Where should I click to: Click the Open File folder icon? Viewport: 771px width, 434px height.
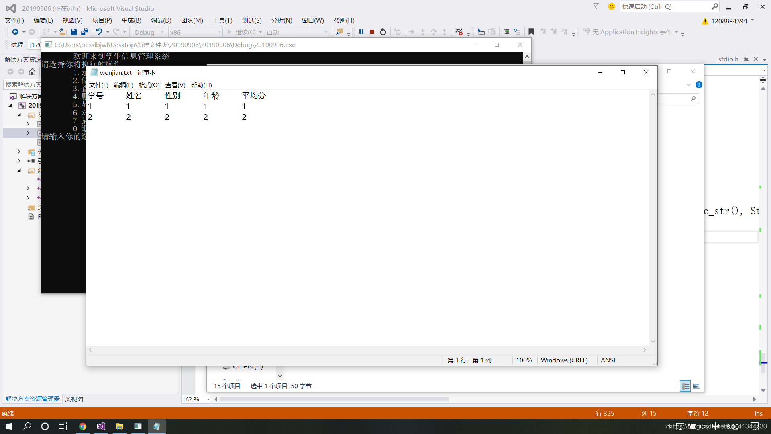click(63, 32)
